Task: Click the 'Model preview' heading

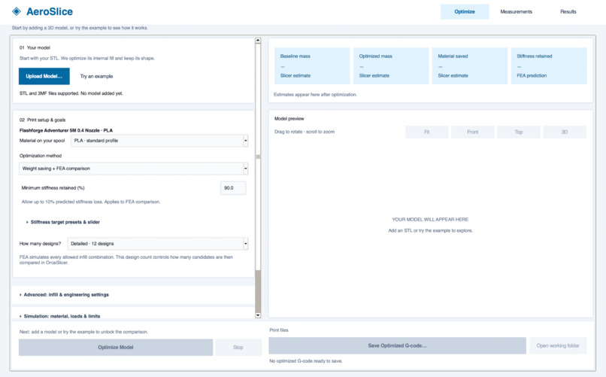Action: coord(289,119)
